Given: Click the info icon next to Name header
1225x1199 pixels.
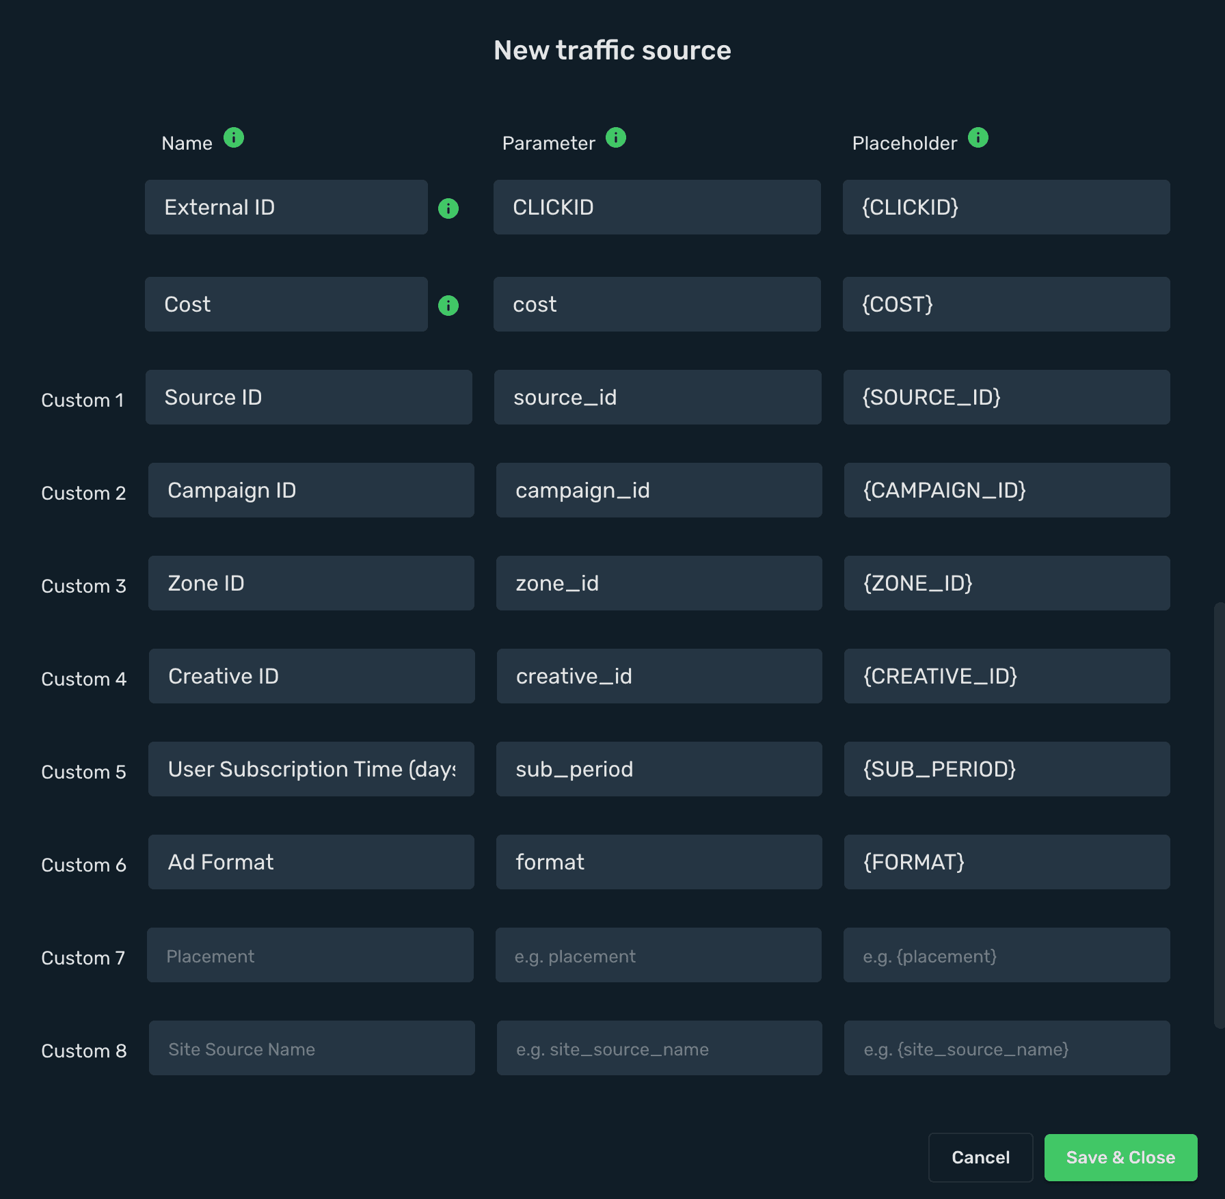Looking at the screenshot, I should coord(234,138).
